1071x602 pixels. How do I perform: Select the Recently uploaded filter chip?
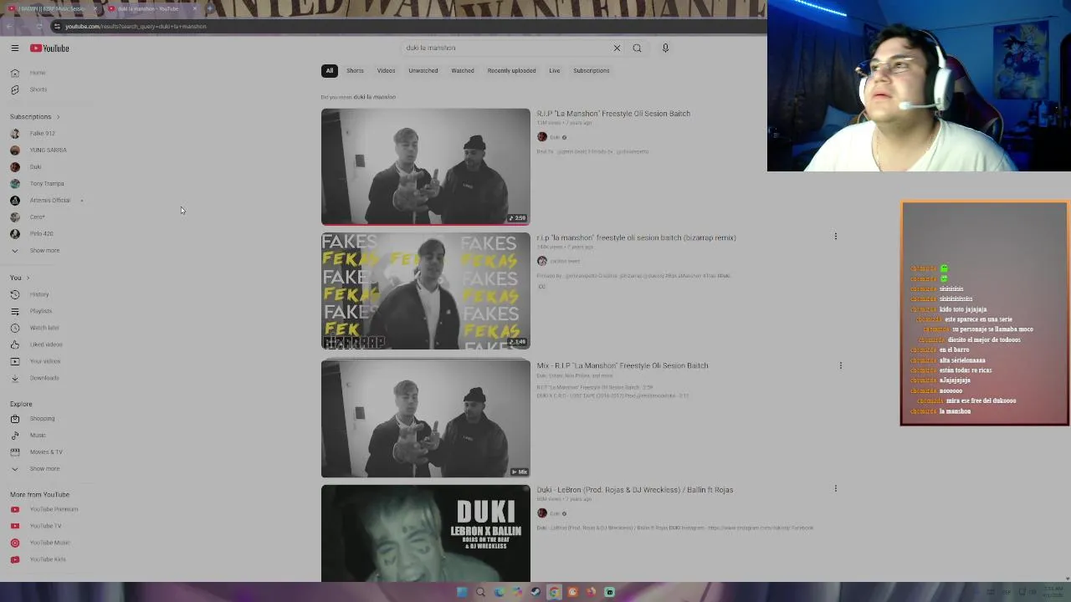511,70
